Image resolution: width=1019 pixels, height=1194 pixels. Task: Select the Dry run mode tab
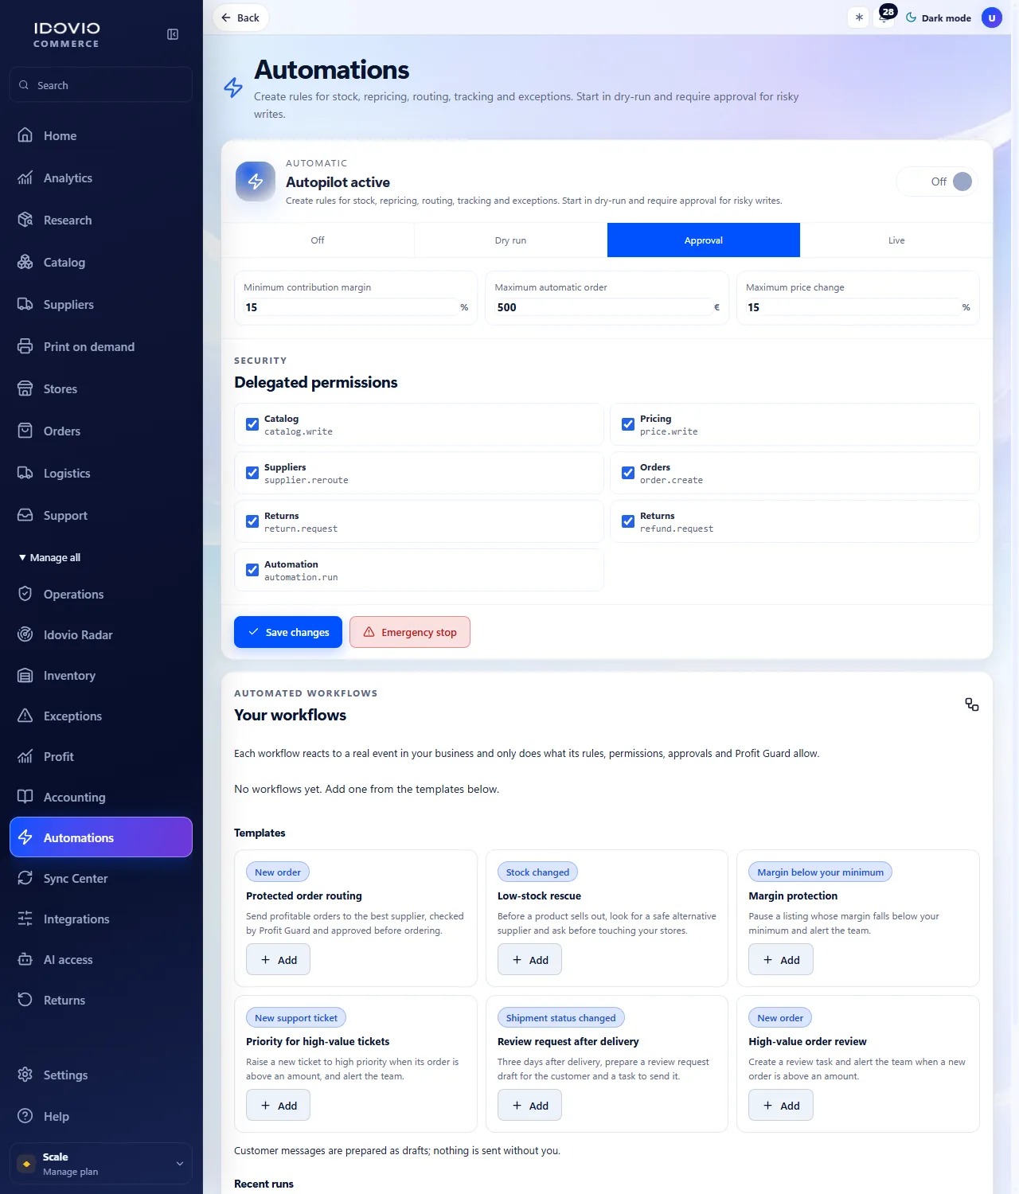510,240
